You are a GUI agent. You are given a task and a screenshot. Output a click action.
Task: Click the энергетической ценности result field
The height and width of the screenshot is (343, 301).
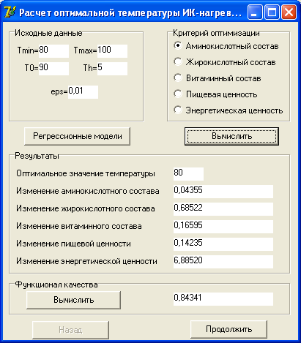(223, 261)
